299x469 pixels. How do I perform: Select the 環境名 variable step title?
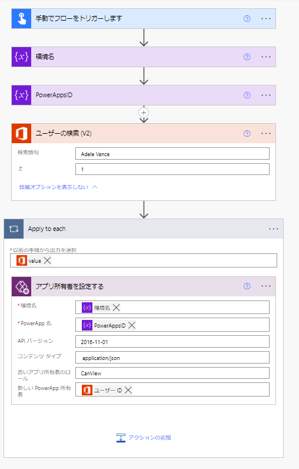pyautogui.click(x=45, y=57)
